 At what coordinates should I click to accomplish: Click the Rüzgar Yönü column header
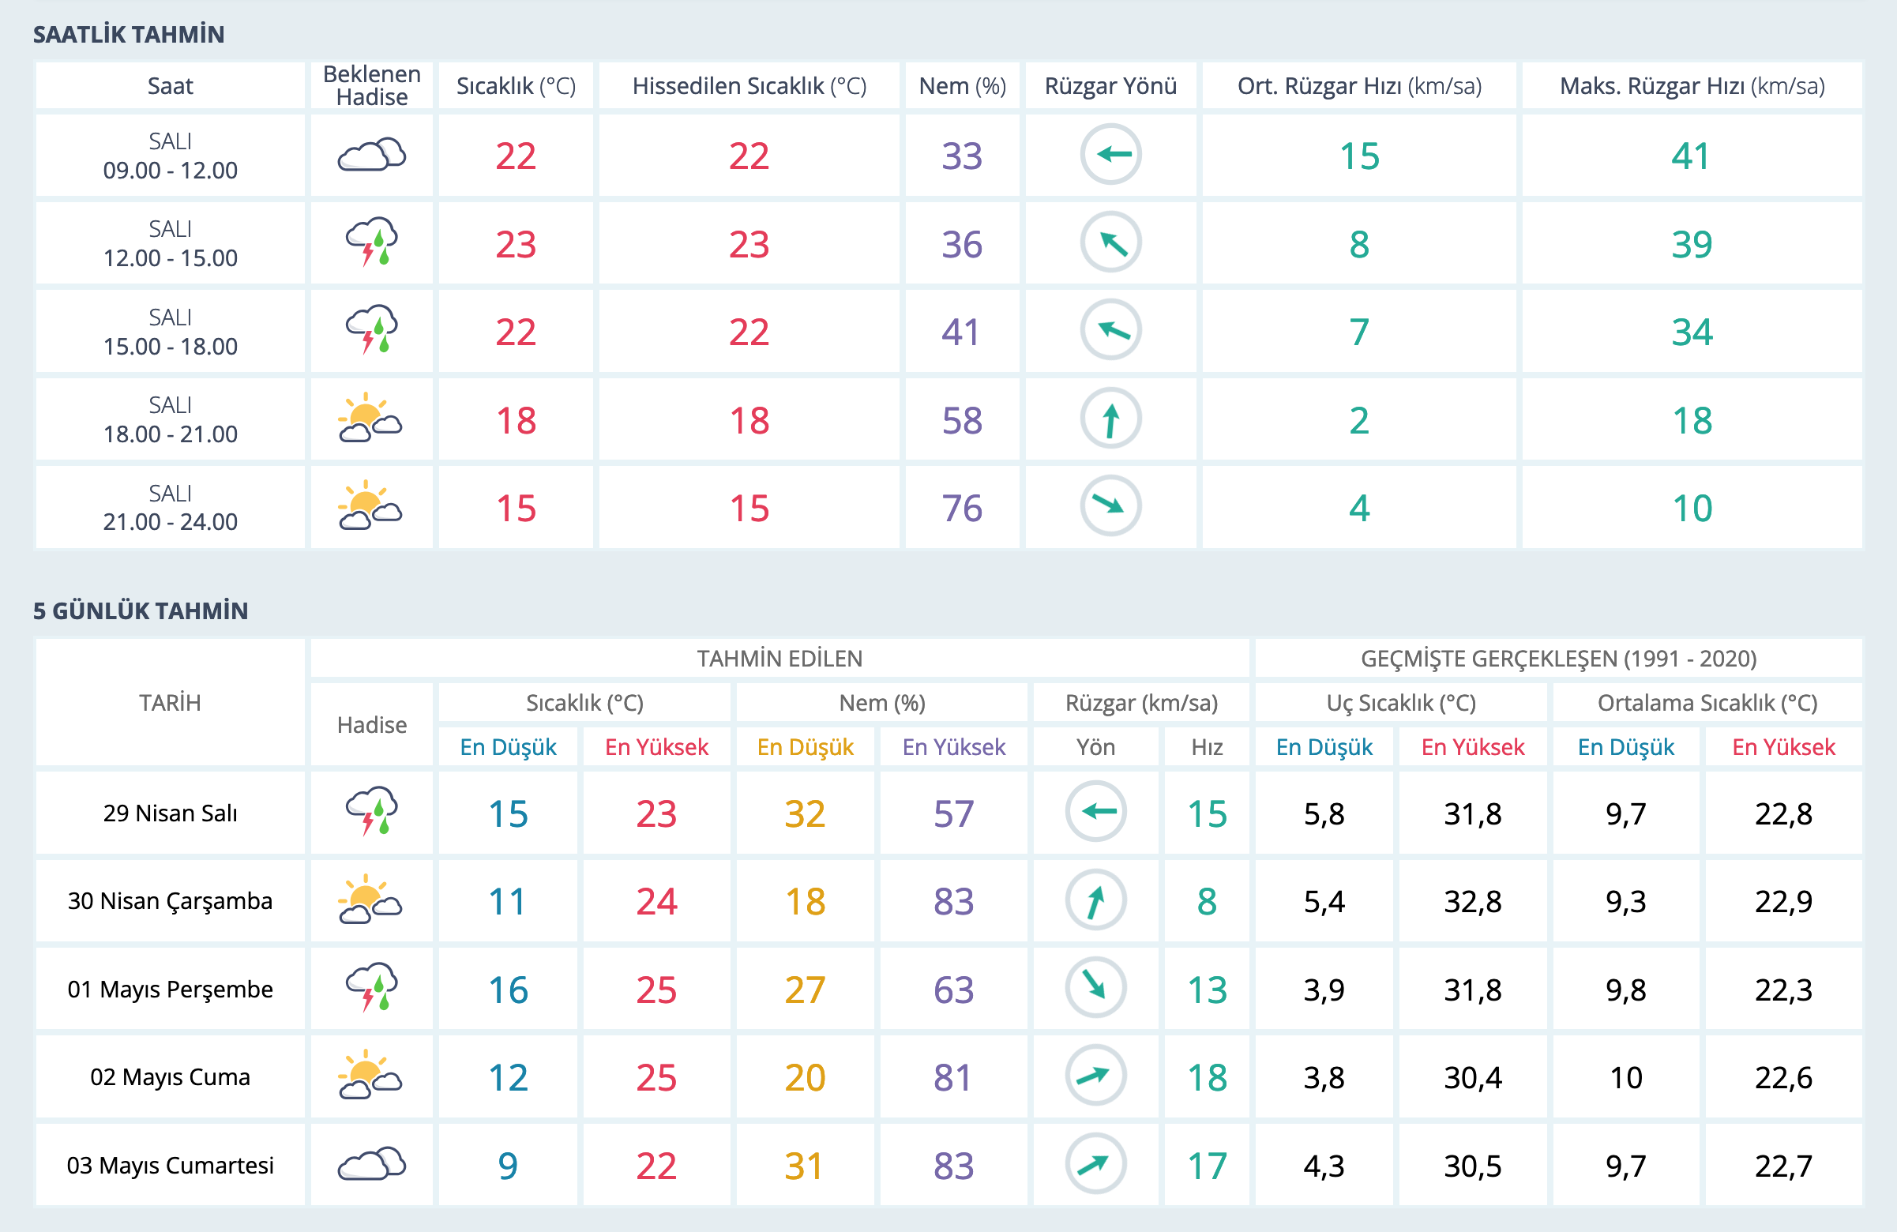coord(1110,86)
